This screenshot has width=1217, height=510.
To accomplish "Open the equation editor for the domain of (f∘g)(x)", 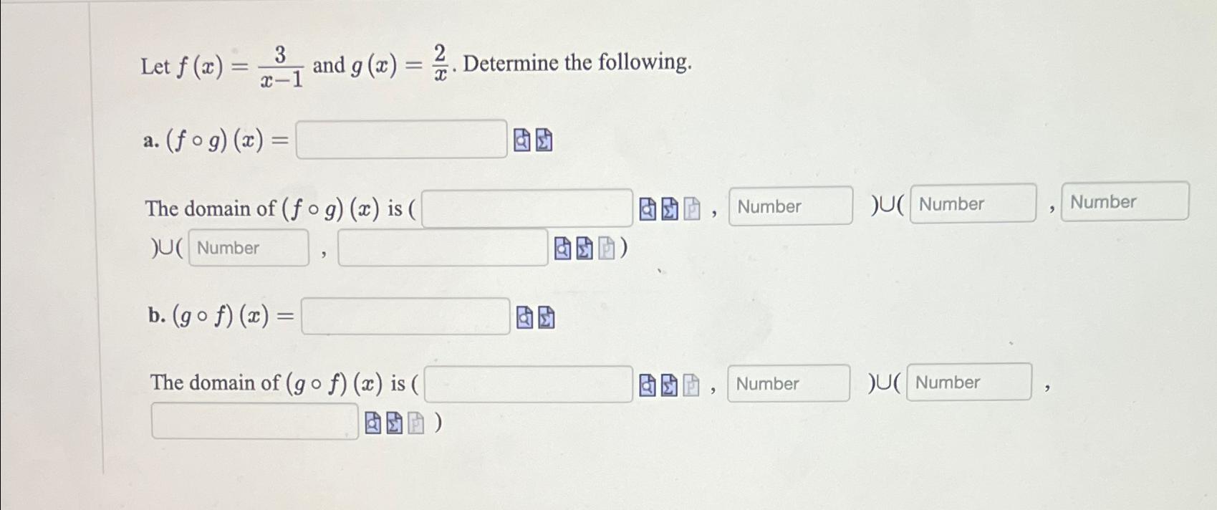I will tap(668, 208).
